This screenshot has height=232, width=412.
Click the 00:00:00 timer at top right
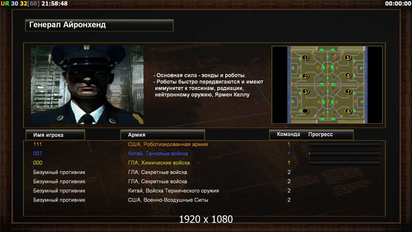pyautogui.click(x=398, y=4)
